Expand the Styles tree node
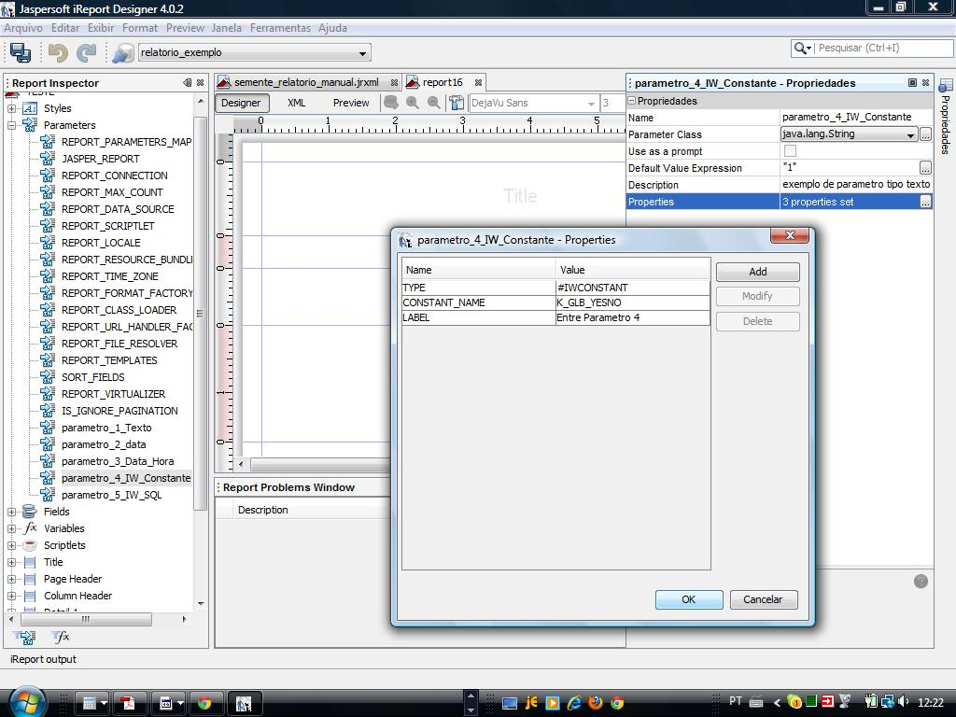The height and width of the screenshot is (717, 956). 11,108
